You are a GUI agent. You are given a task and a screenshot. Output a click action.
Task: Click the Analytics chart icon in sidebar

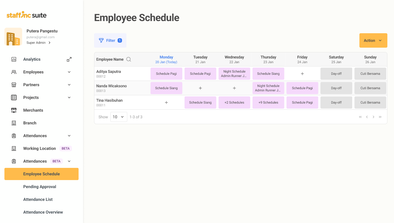14,59
